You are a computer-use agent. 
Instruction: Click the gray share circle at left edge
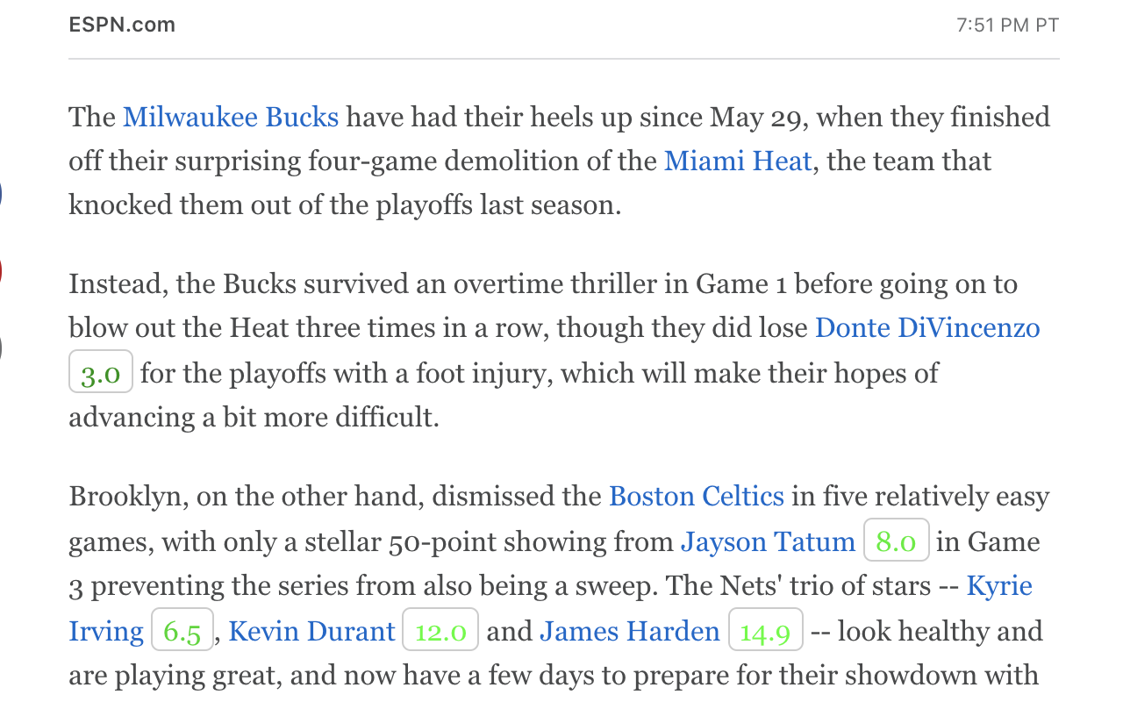(x=1, y=347)
